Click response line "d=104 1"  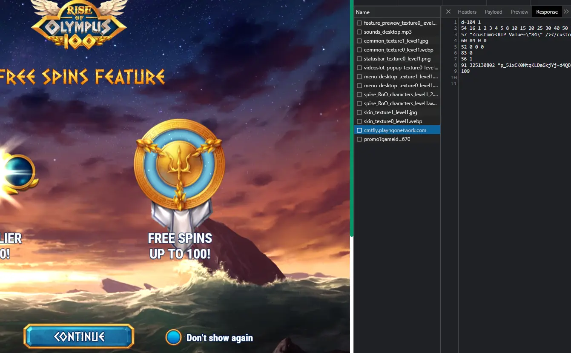(x=471, y=22)
